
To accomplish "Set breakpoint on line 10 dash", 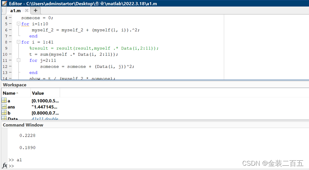I will point(10,54).
